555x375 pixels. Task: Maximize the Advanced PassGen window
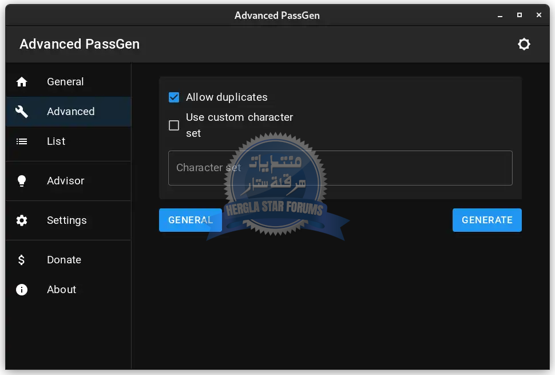coord(520,15)
